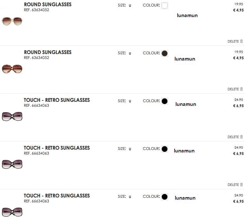The width and height of the screenshot is (250, 217).
Task: Open thumbnail of first Touch - Retro Sunglasses
Action: coord(12,116)
